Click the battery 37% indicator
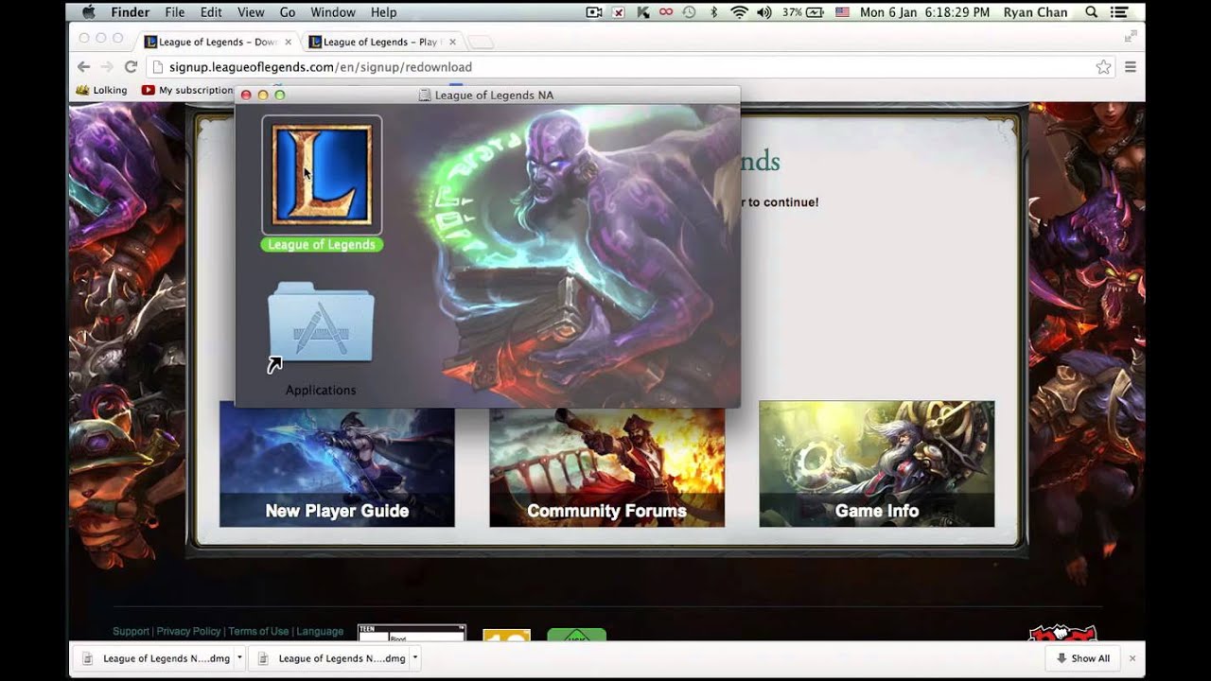 [x=803, y=12]
